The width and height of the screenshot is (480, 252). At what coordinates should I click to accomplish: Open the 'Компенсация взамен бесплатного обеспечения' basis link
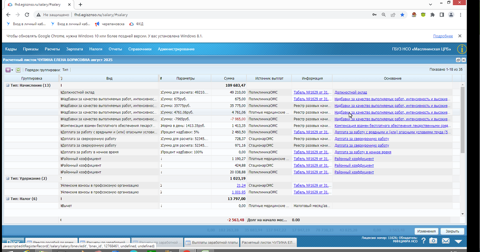click(392, 126)
